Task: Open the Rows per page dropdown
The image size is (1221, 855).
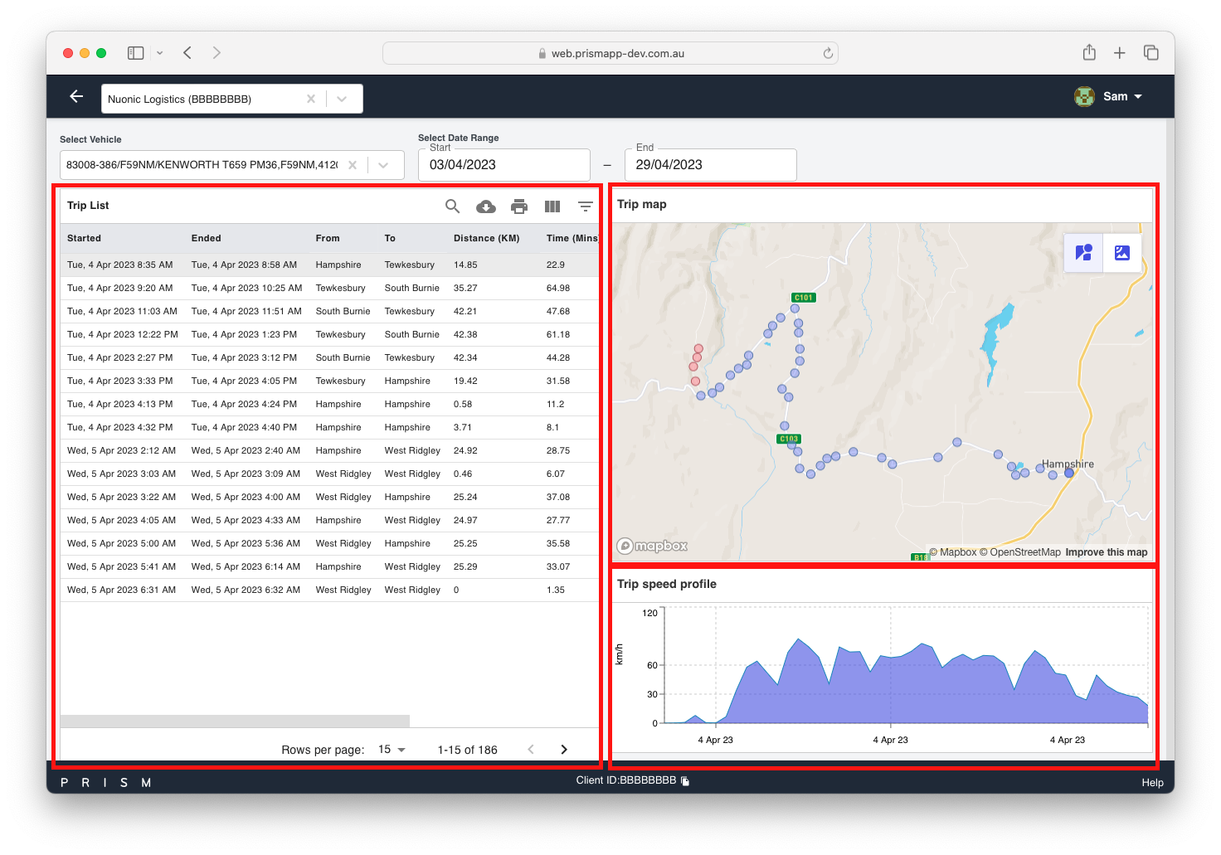Action: 392,750
